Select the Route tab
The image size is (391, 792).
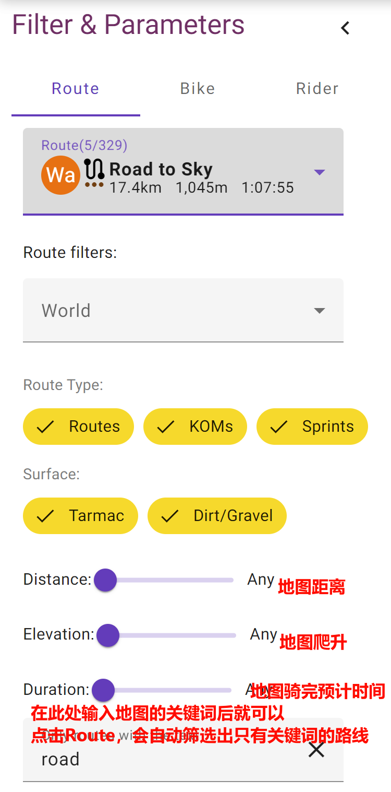pos(76,89)
